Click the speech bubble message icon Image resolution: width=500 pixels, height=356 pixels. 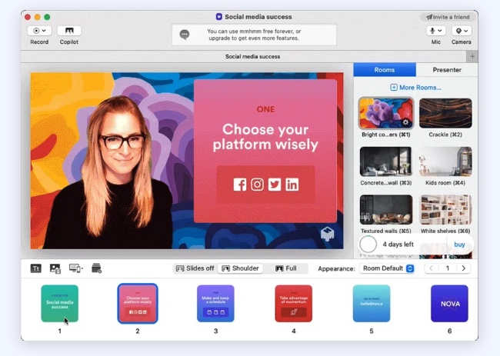point(185,35)
